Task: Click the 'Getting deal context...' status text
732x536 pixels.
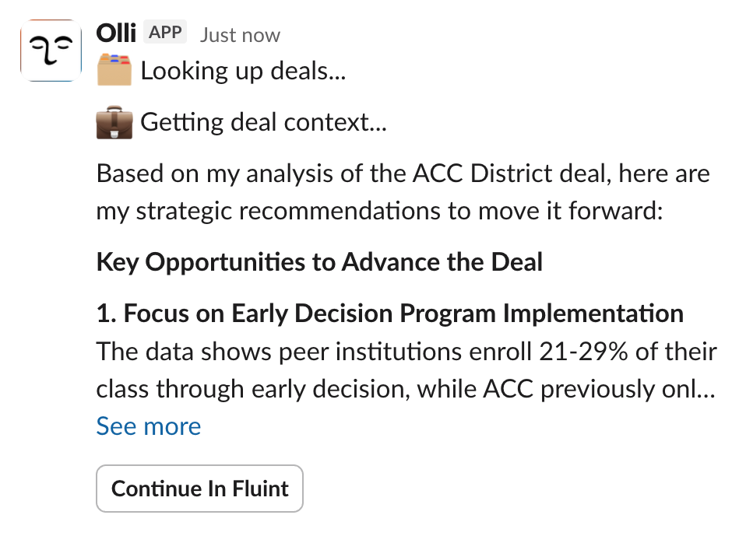Action: click(263, 123)
